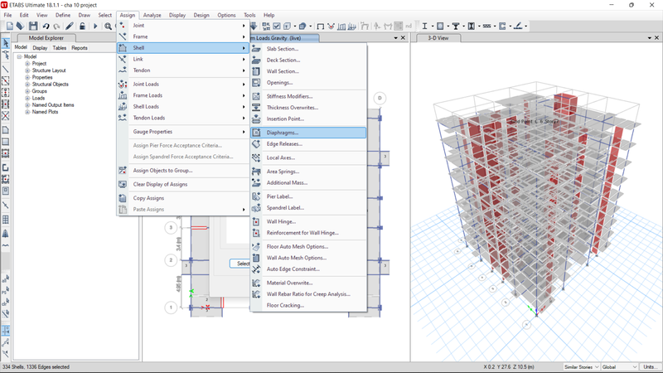
Task: Choose Local Axes... from Shell submenu
Action: pyautogui.click(x=308, y=157)
